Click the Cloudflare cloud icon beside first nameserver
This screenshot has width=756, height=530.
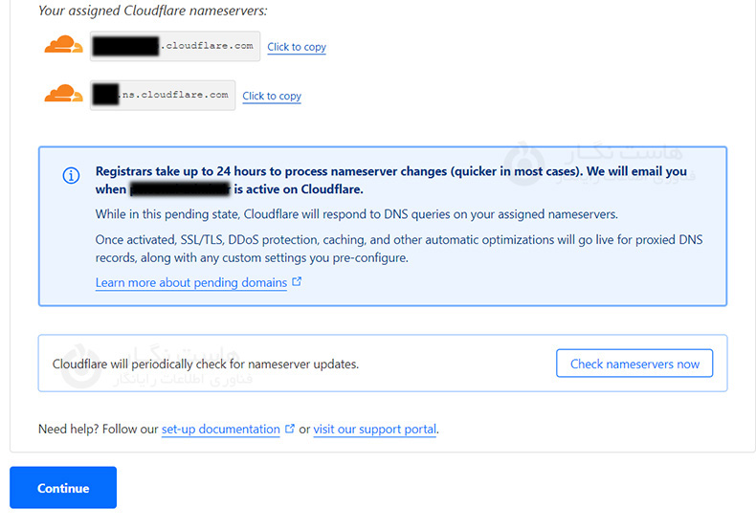pos(63,45)
